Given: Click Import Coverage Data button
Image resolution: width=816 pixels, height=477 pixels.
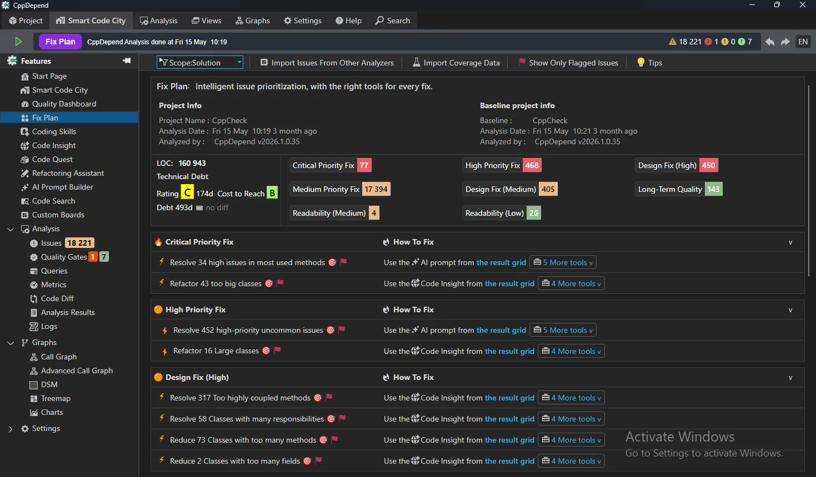Looking at the screenshot, I should (x=456, y=63).
